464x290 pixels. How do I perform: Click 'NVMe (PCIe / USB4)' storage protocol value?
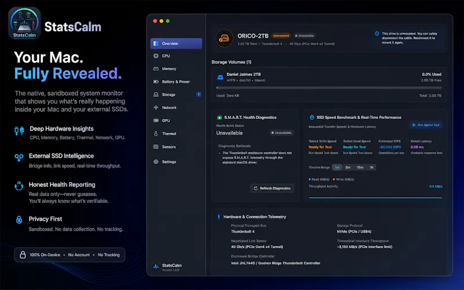[x=354, y=231]
